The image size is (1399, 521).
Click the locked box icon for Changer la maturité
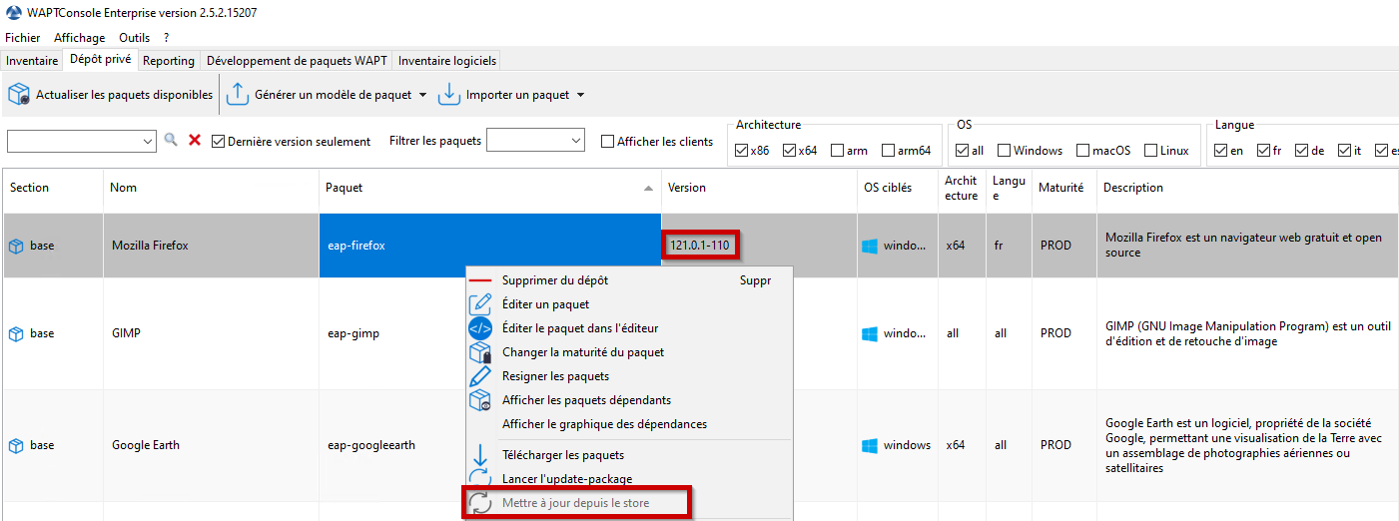coord(480,352)
